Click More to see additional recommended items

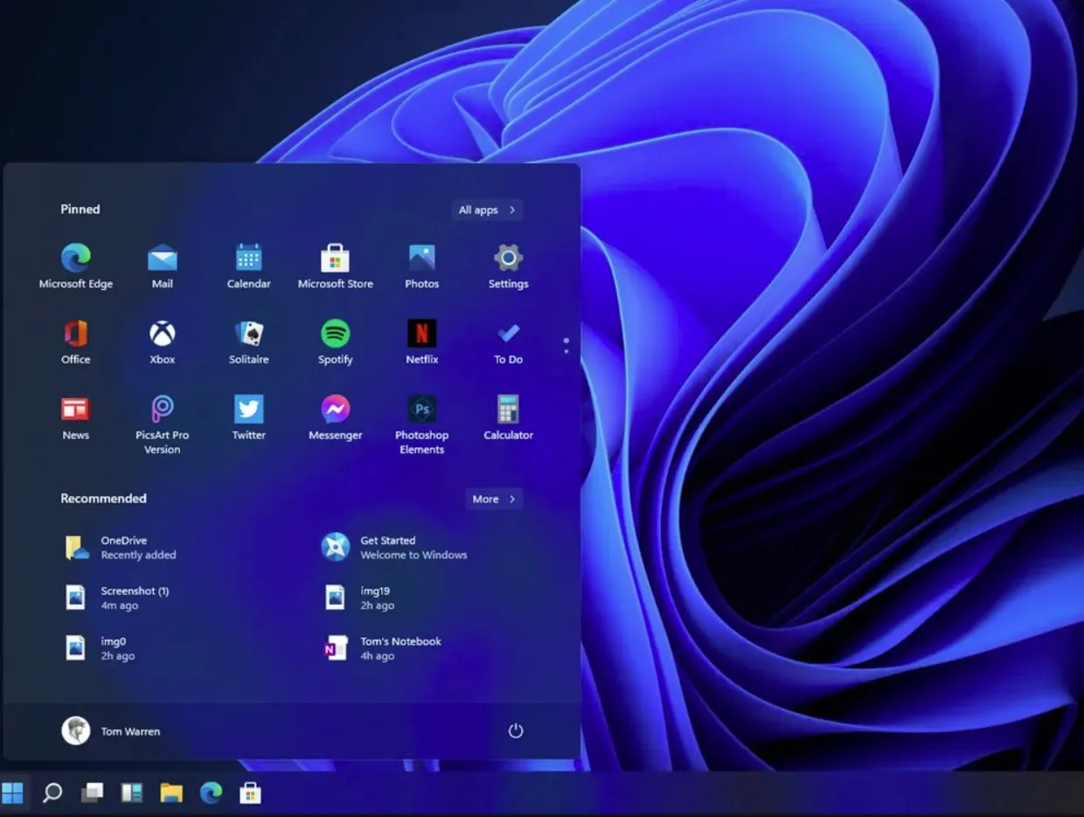pyautogui.click(x=493, y=498)
